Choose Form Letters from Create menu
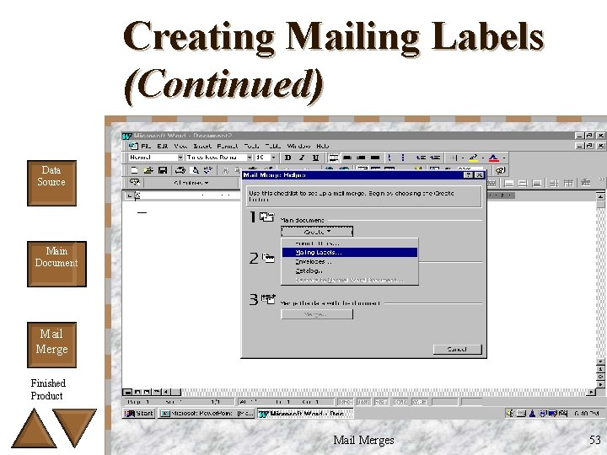 350,244
